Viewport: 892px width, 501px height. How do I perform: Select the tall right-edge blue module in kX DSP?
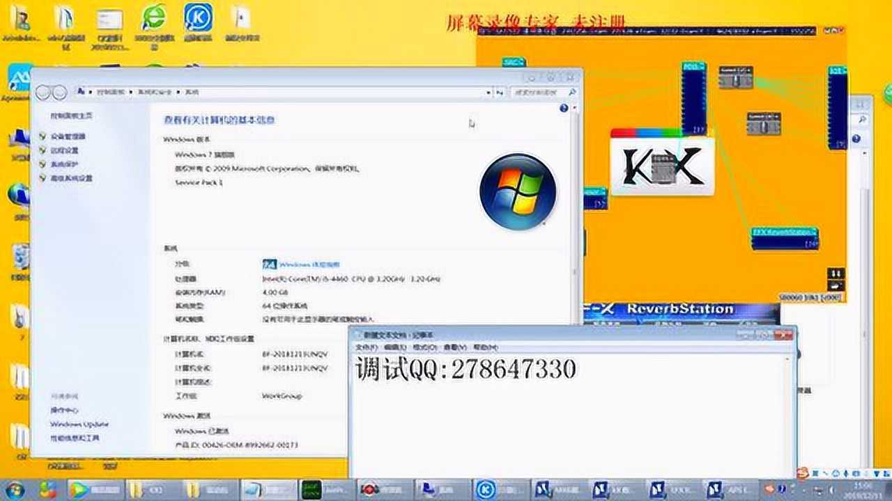coord(838,108)
